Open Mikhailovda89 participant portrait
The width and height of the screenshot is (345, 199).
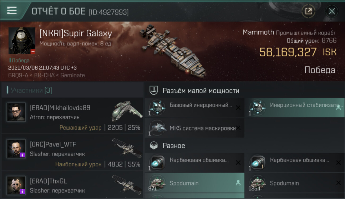(16, 112)
